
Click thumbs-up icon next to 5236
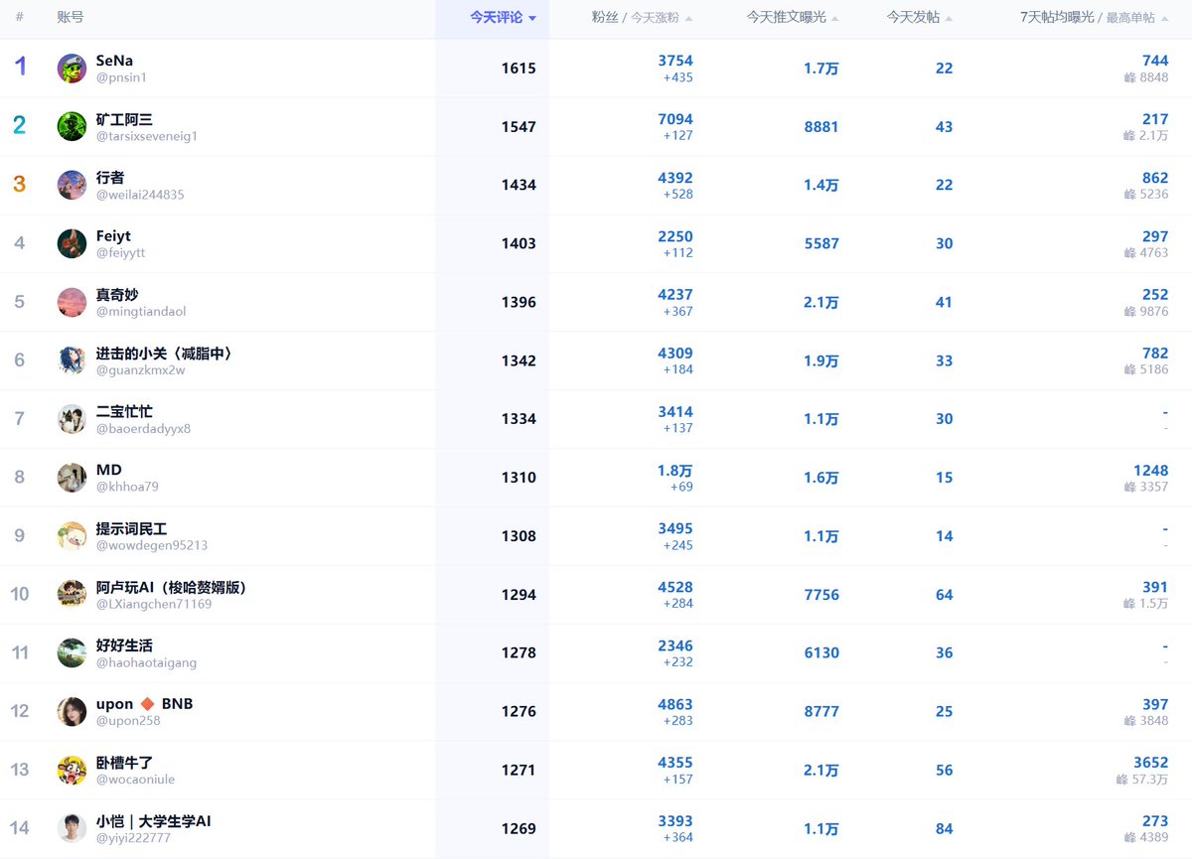pyautogui.click(x=1129, y=194)
